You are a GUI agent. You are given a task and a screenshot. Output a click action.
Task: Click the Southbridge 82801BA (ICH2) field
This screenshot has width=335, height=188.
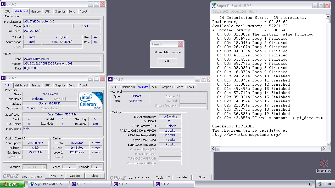(62, 42)
